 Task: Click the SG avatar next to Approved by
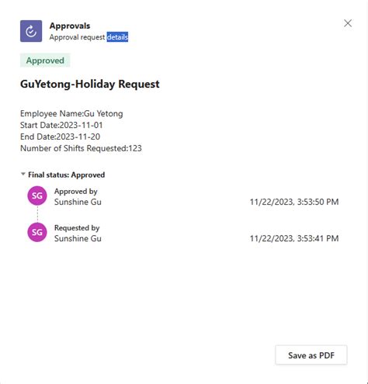click(x=37, y=195)
